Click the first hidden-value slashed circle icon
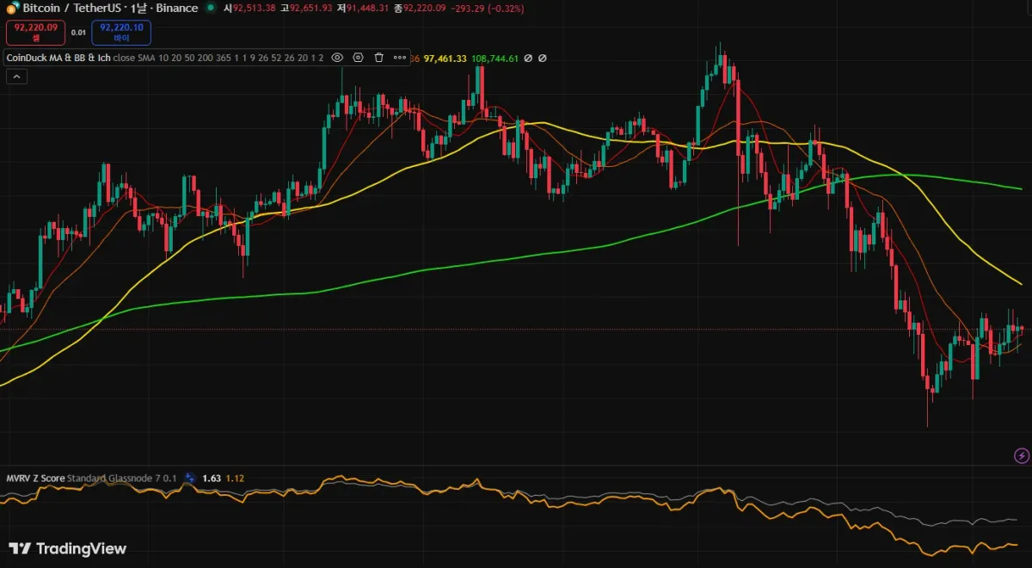Viewport: 1032px width, 568px height. pos(528,59)
